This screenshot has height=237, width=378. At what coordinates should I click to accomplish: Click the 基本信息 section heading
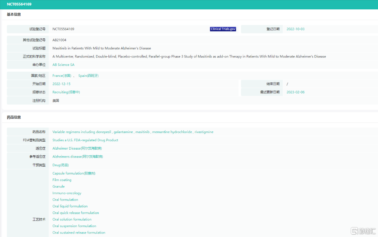tap(14, 14)
